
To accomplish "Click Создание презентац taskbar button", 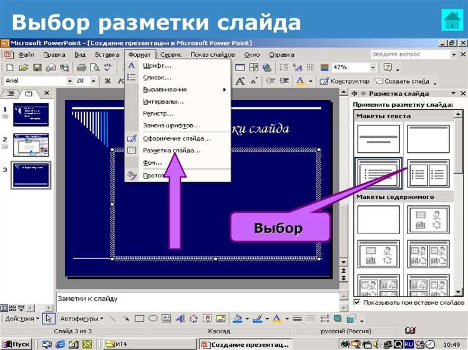I will click(x=245, y=344).
